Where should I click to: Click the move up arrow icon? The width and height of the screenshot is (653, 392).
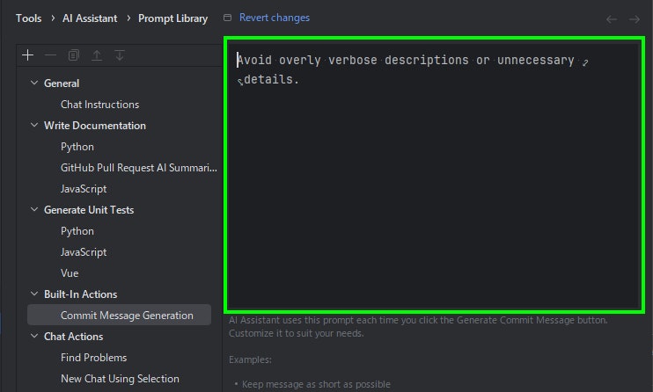97,54
